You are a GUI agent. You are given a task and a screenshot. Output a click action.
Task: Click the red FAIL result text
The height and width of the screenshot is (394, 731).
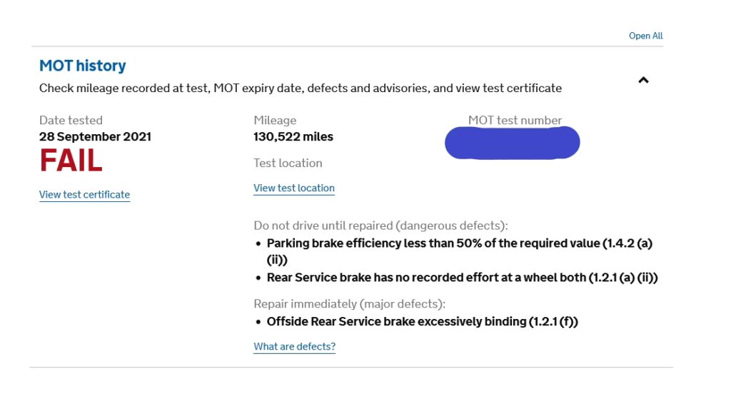pos(71,161)
